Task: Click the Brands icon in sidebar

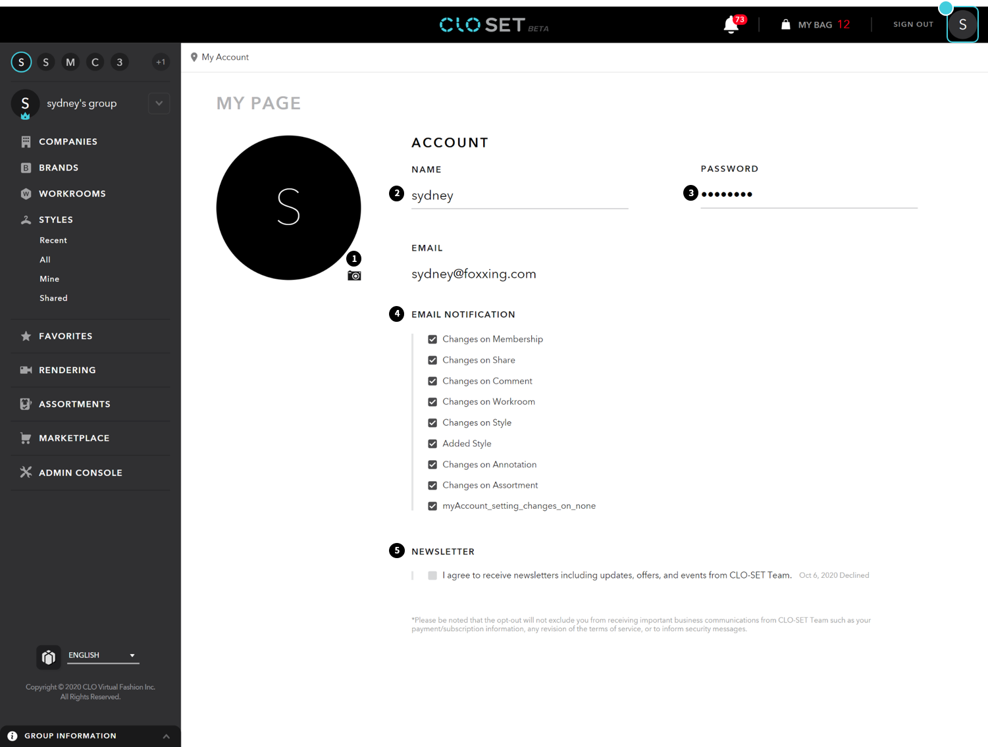Action: 26,168
